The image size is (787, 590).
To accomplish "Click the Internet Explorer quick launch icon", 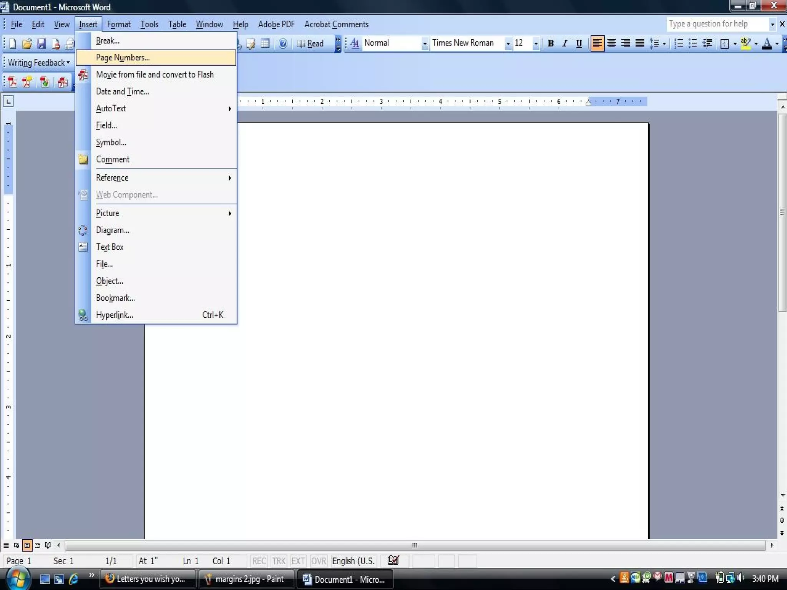I will click(x=73, y=579).
